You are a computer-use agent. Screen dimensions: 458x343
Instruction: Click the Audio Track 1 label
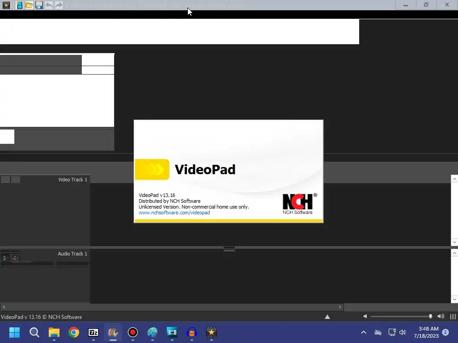[x=72, y=254]
